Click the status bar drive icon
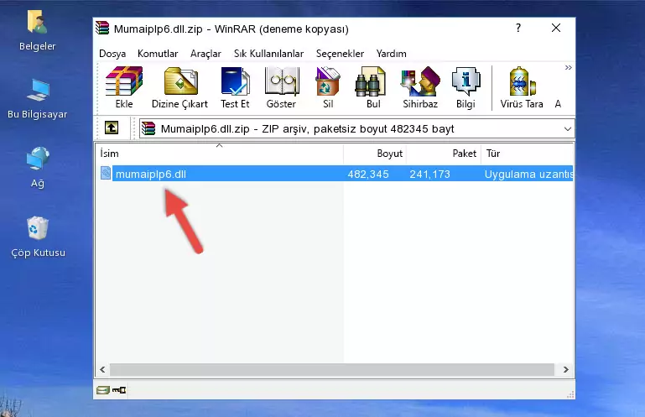Image resolution: width=645 pixels, height=417 pixels. [103, 389]
